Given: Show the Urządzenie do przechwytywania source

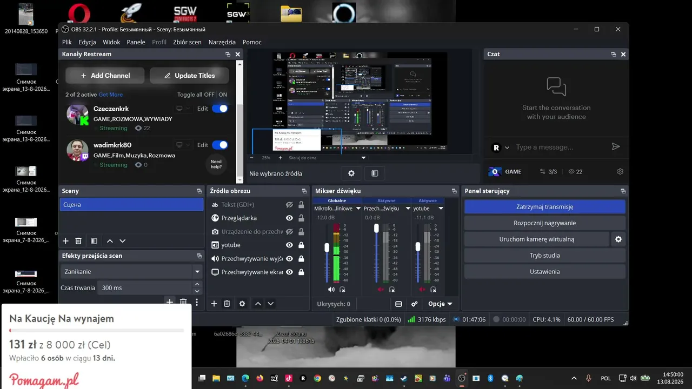Looking at the screenshot, I should [x=289, y=232].
